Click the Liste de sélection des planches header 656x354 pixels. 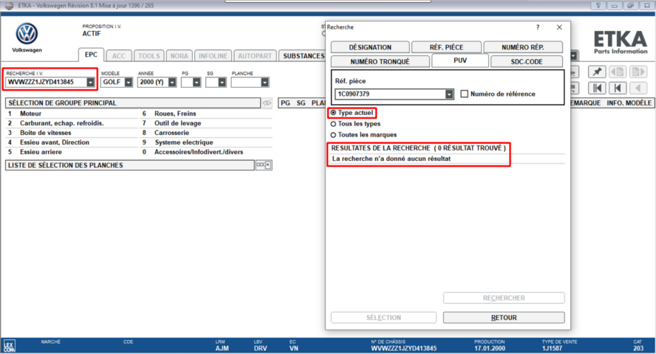(x=130, y=165)
